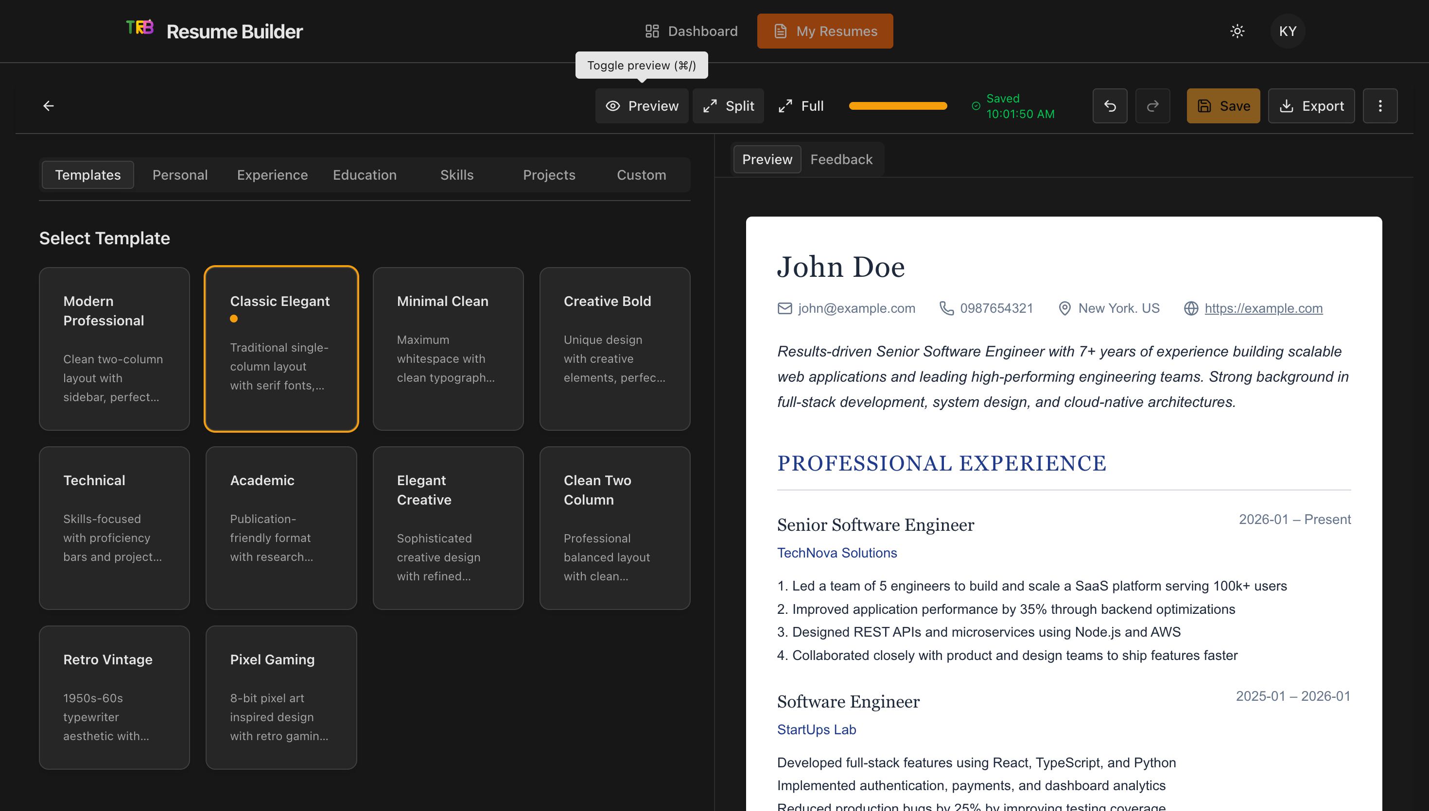Click the redo icon
The height and width of the screenshot is (811, 1429).
tap(1152, 106)
